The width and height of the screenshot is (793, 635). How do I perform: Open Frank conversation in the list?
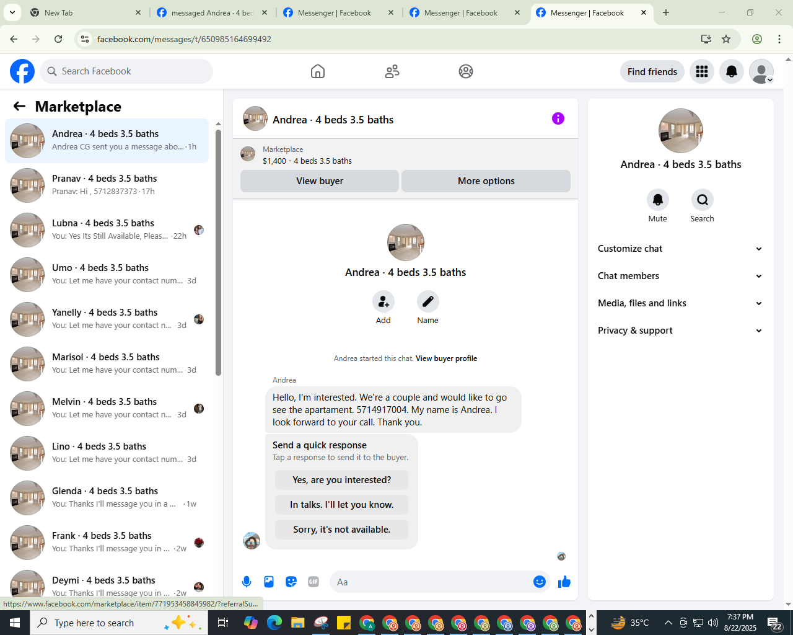pos(107,543)
